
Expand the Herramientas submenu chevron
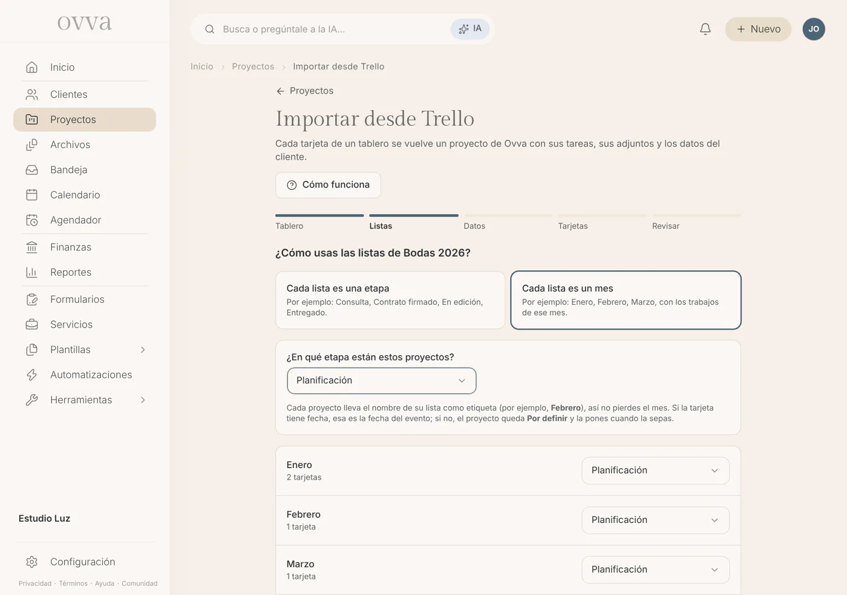tap(143, 400)
